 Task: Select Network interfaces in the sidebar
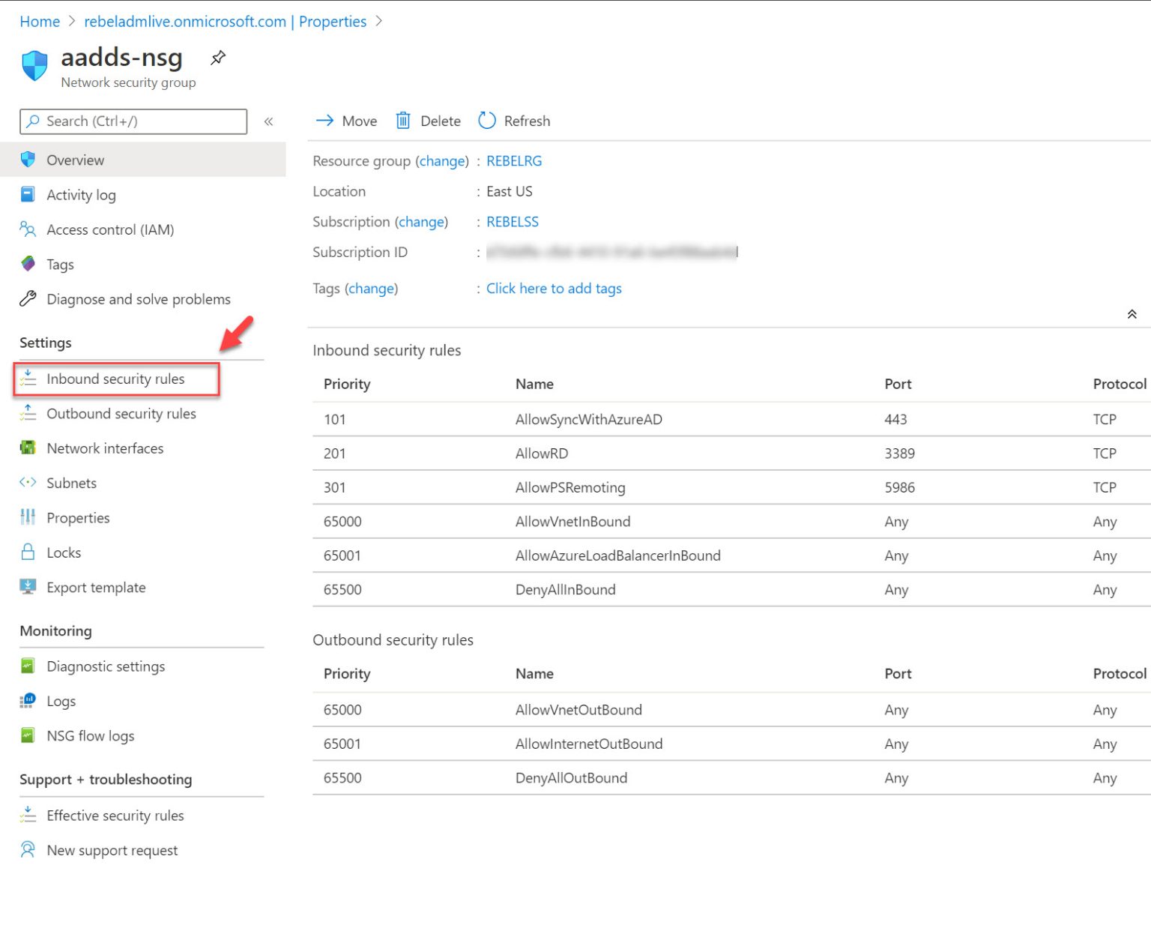(x=105, y=448)
